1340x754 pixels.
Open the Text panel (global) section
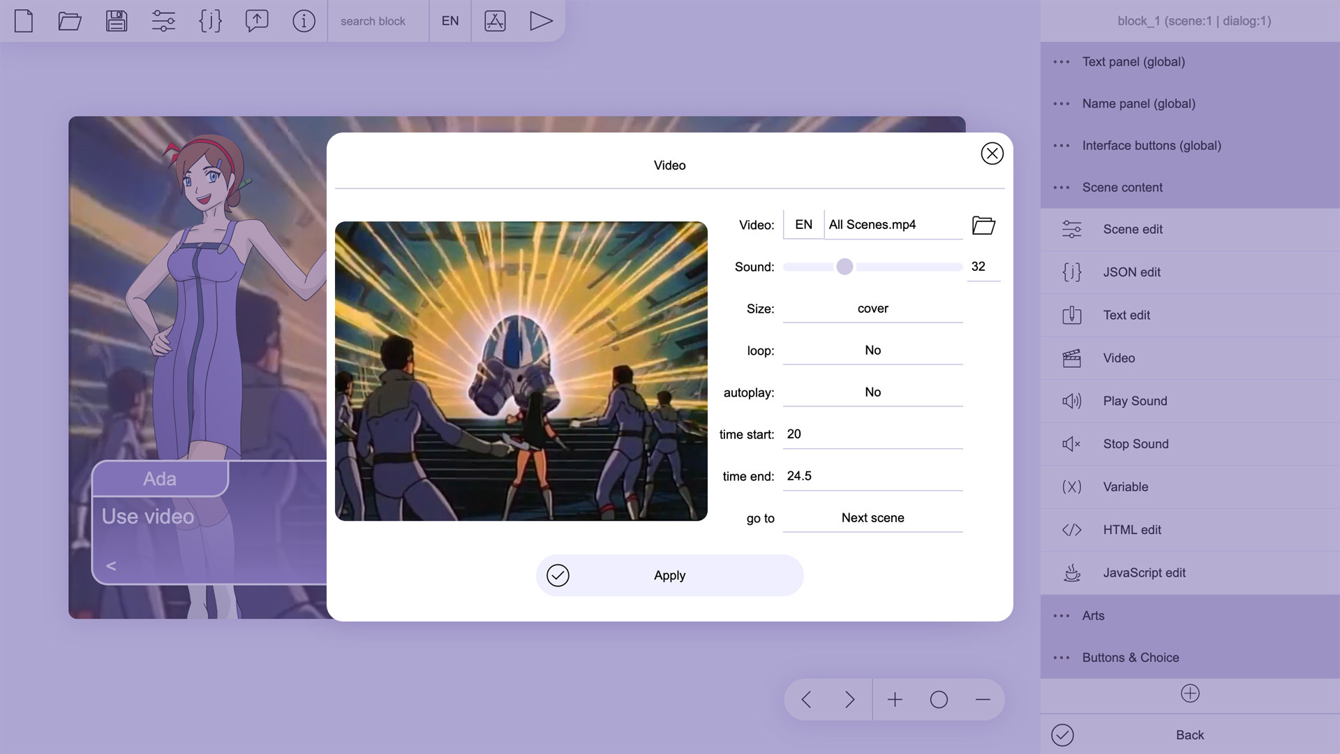point(1133,61)
